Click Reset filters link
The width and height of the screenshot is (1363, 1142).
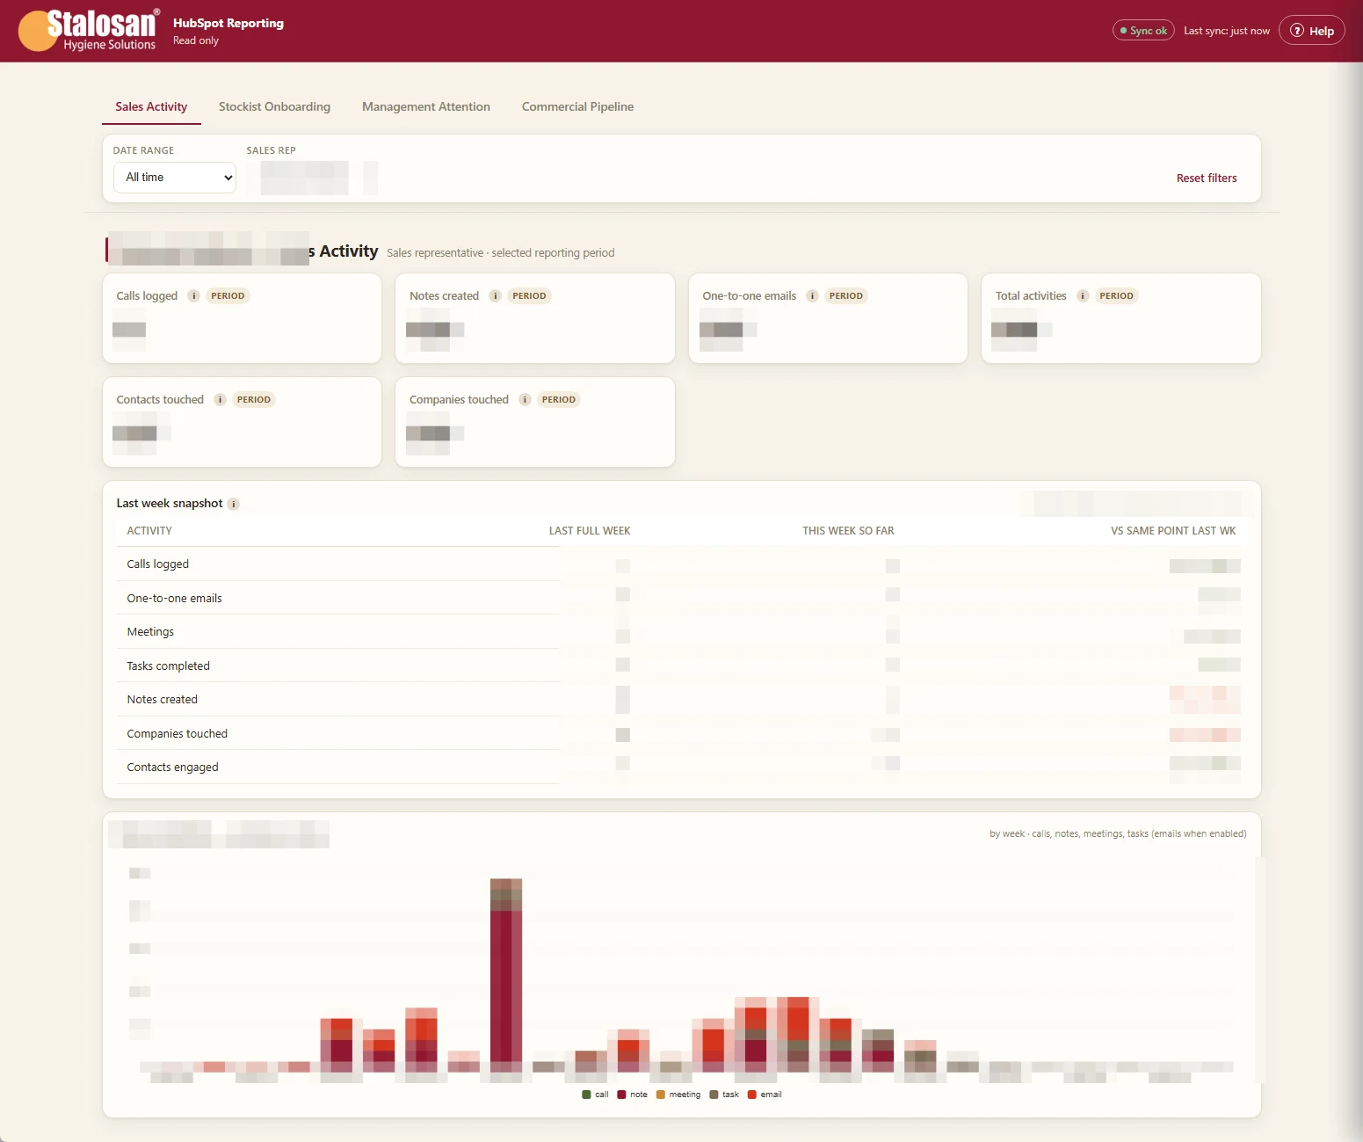(1207, 178)
